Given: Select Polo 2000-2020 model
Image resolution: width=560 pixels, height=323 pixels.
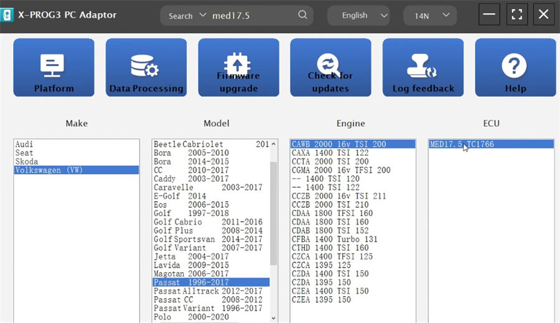Looking at the screenshot, I should click(x=211, y=317).
